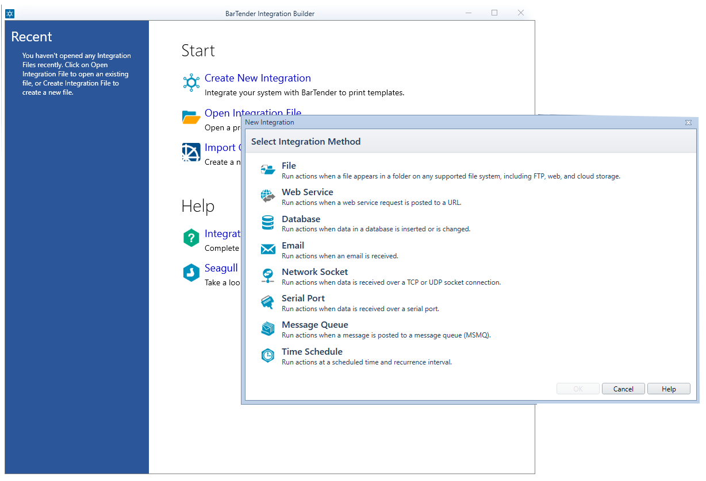Select the Database integration method
The image size is (706, 481).
[301, 219]
